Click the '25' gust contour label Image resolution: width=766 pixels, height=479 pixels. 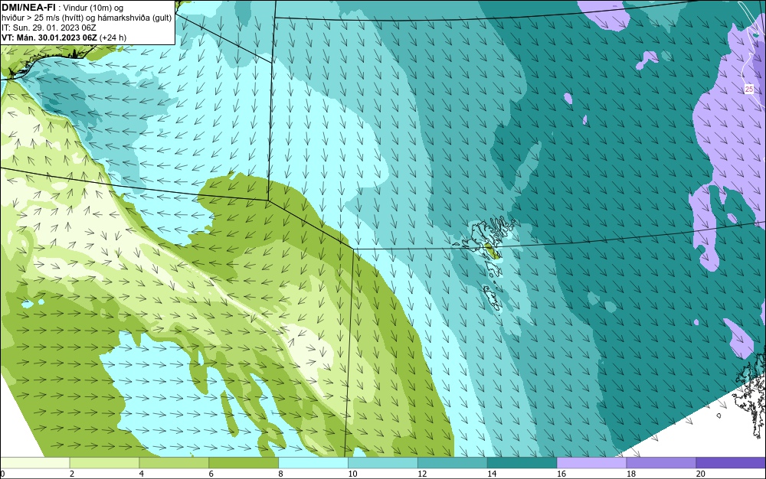(749, 90)
